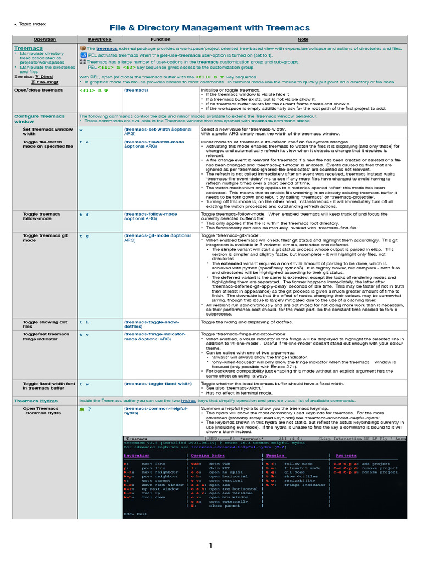
Task: Click the (treemacs) function link
Action: pyautogui.click(x=136, y=90)
